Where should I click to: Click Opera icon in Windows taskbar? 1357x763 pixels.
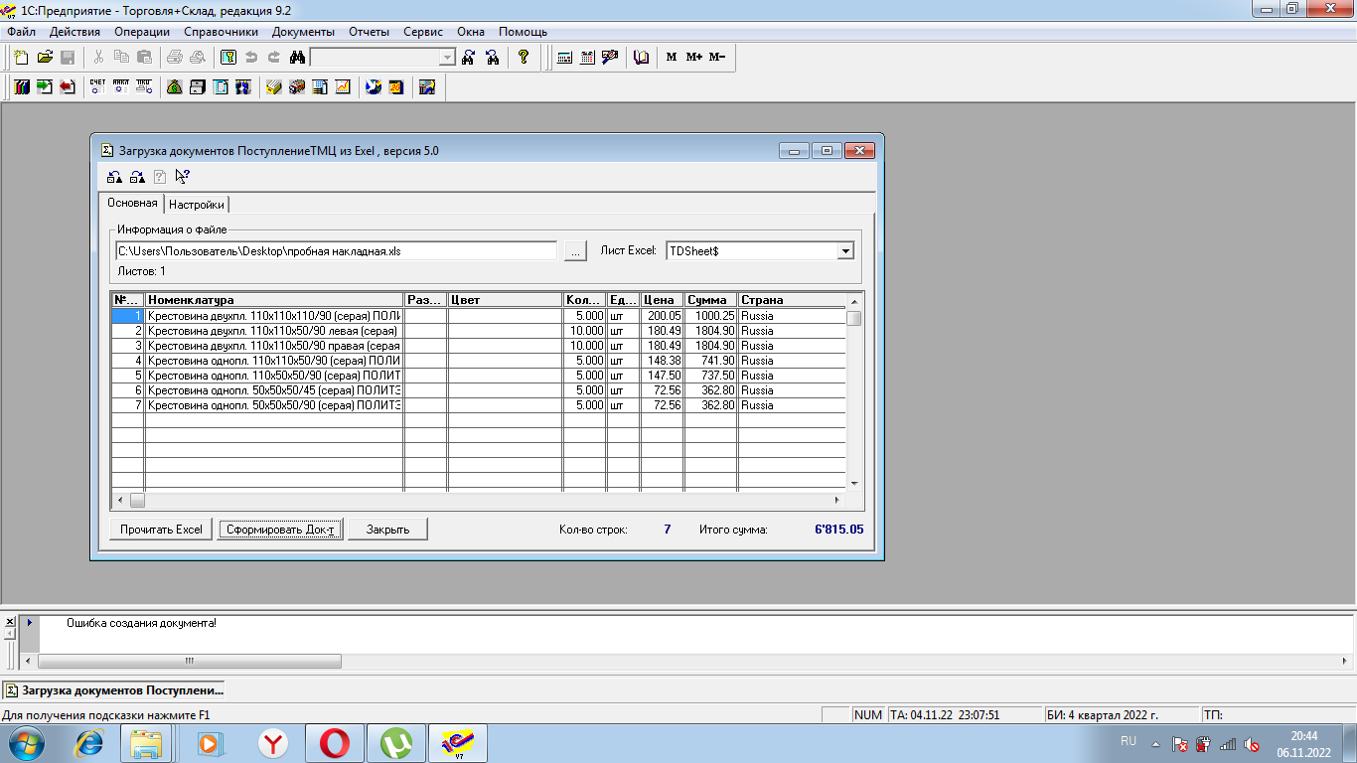coord(335,743)
